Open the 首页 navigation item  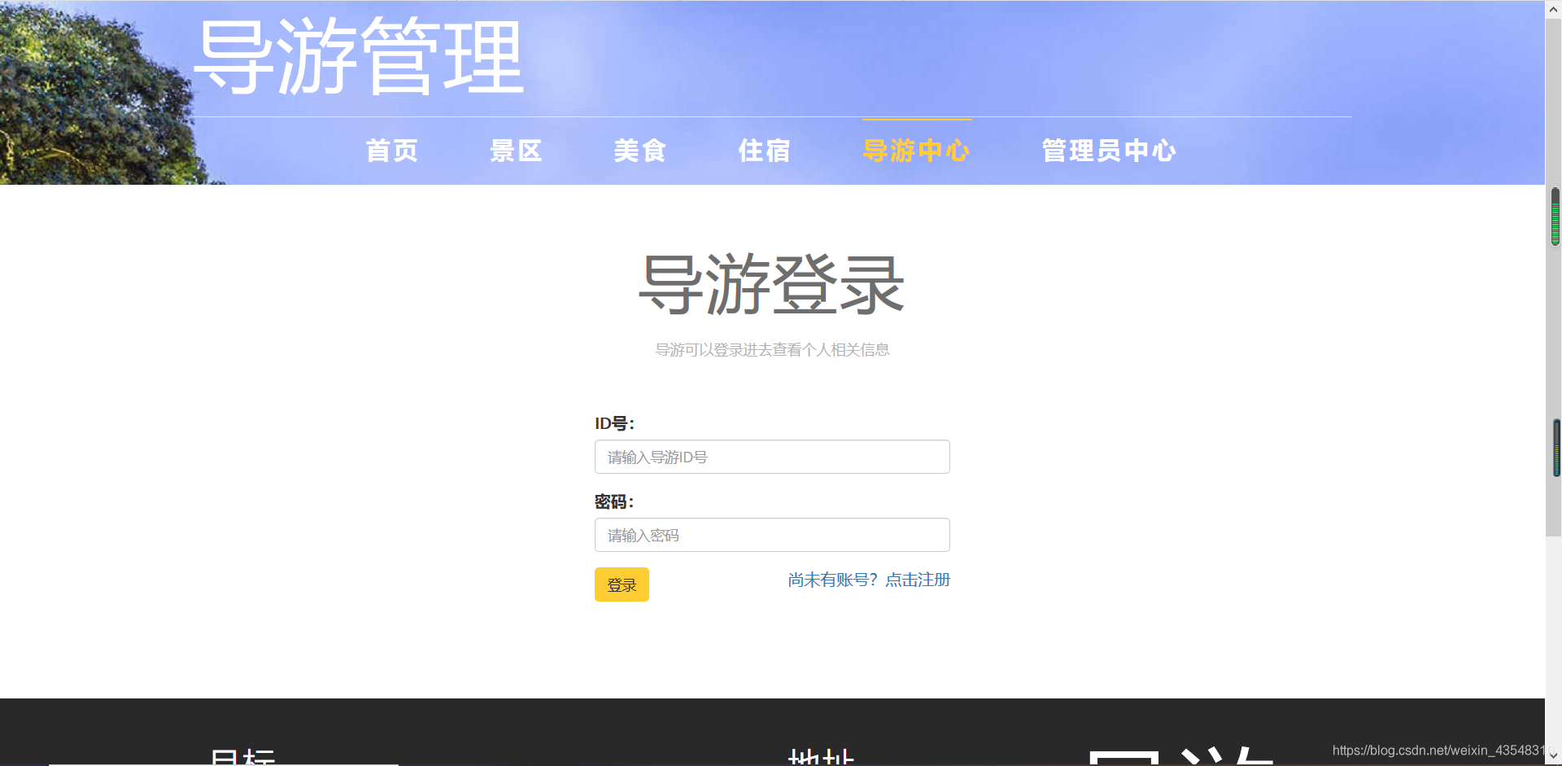coord(392,151)
